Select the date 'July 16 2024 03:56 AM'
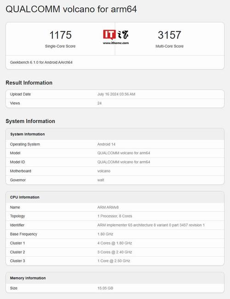Viewport: 230px width, 299px height. [116, 94]
